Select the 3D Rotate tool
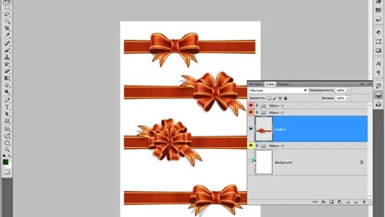385x217 pixels. 7,129
